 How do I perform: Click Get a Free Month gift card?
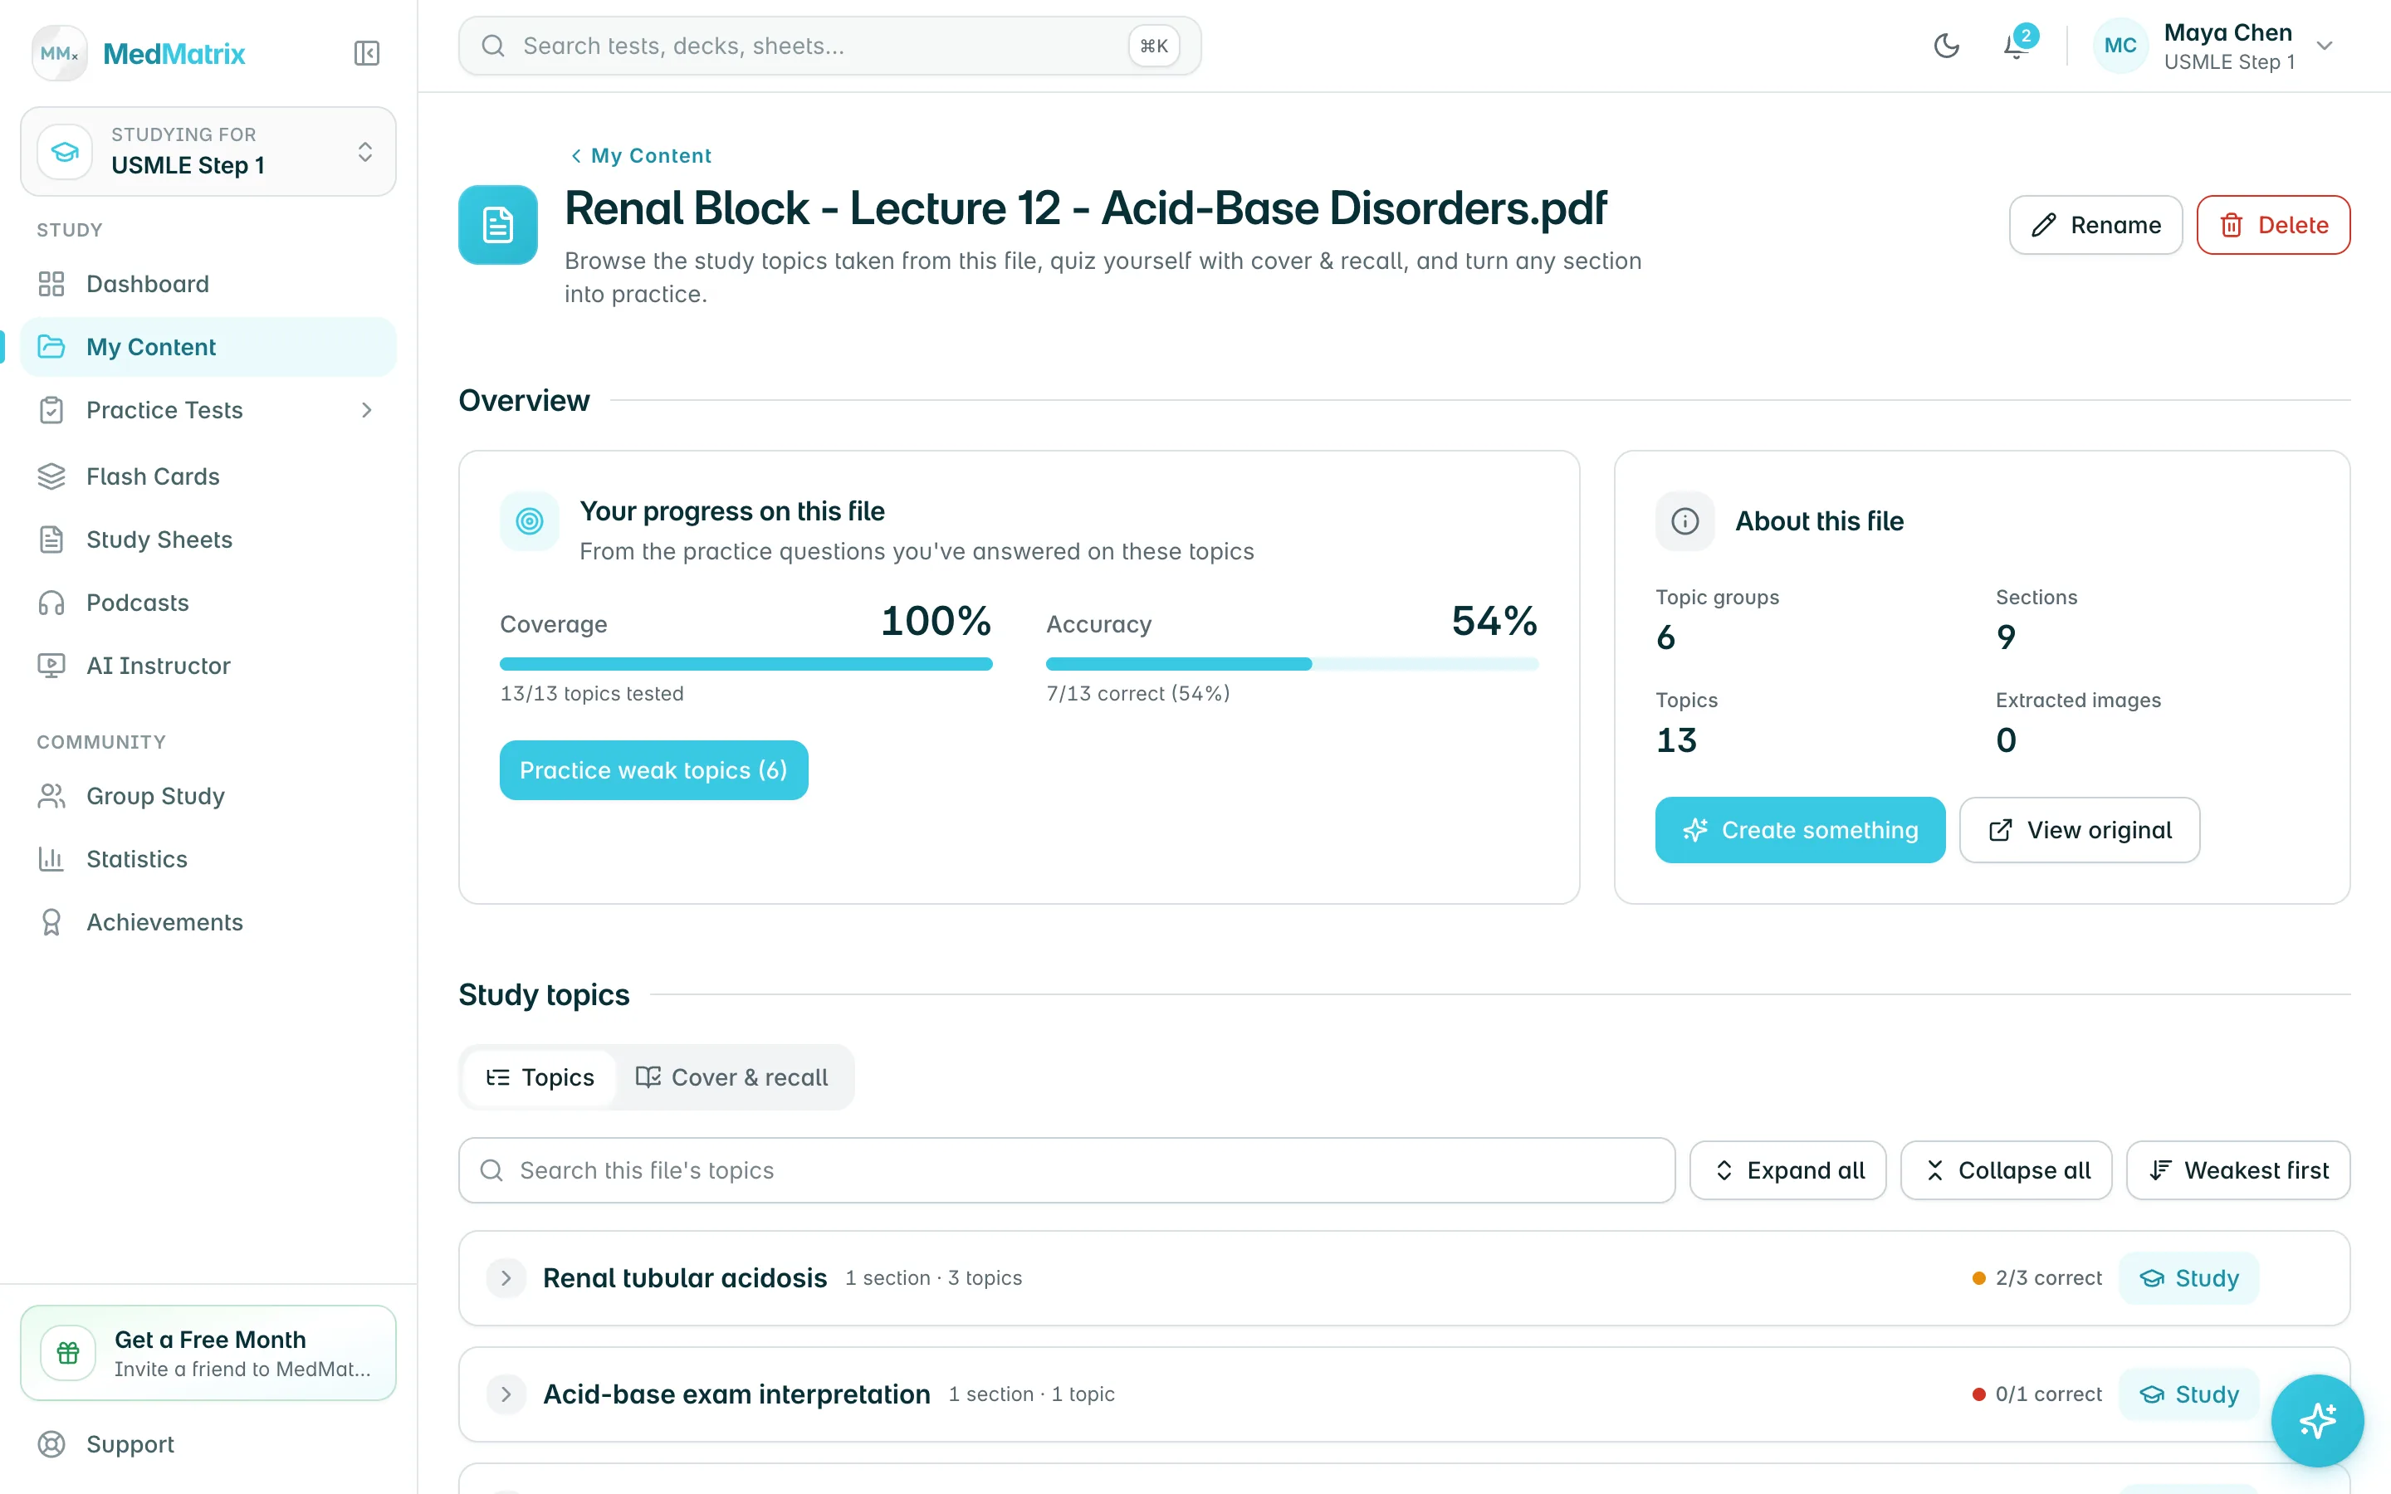click(x=208, y=1353)
